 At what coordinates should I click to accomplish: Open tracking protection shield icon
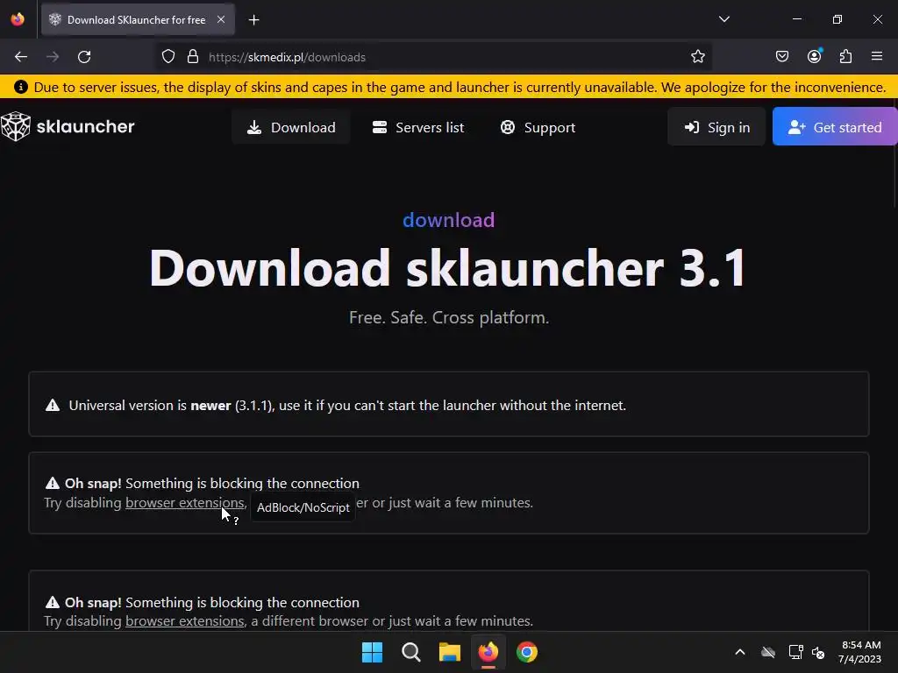167,57
